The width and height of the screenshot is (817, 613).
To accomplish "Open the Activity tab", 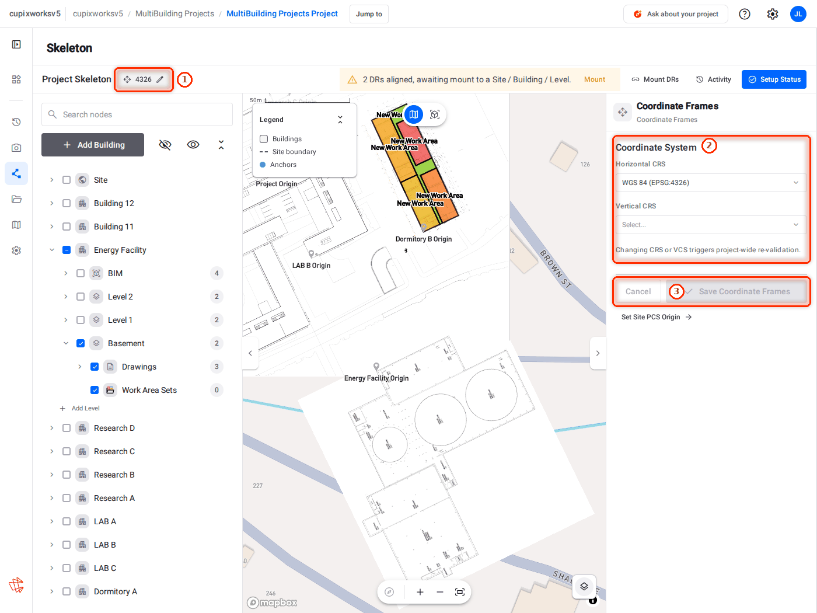I will [713, 79].
